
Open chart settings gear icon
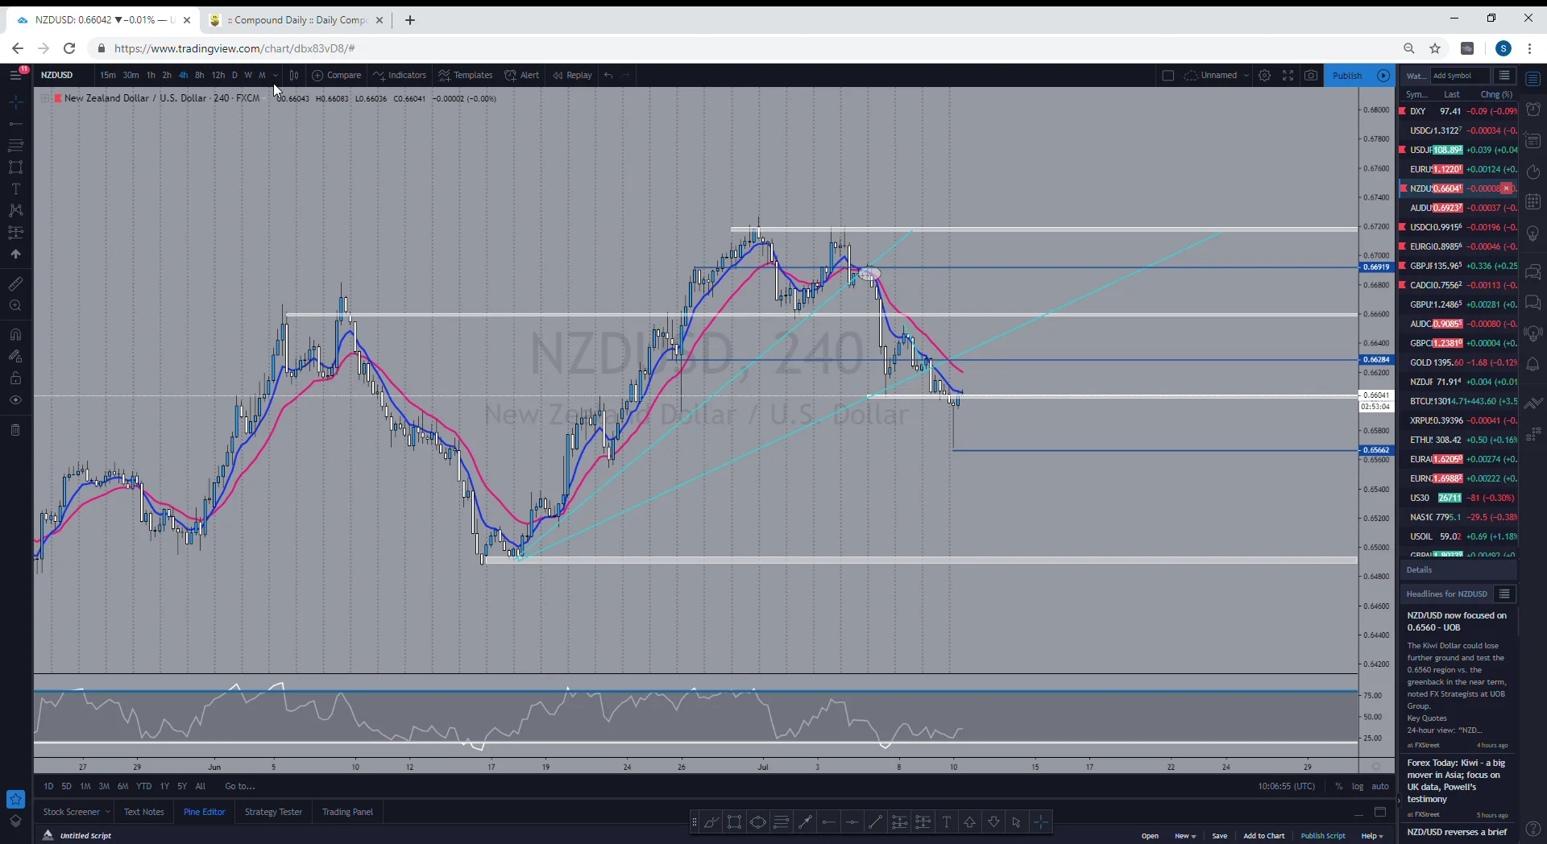[1265, 76]
